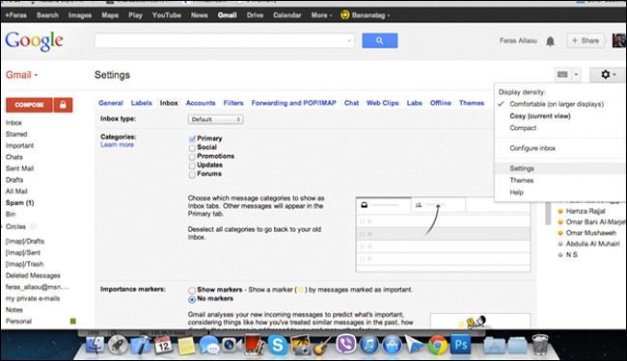Viewport: 627px width, 361px height.
Task: Click the keyboard input tools button
Action: click(562, 74)
